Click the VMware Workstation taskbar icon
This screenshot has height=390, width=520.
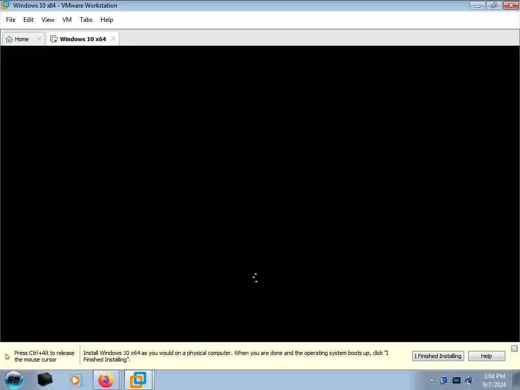click(x=138, y=380)
